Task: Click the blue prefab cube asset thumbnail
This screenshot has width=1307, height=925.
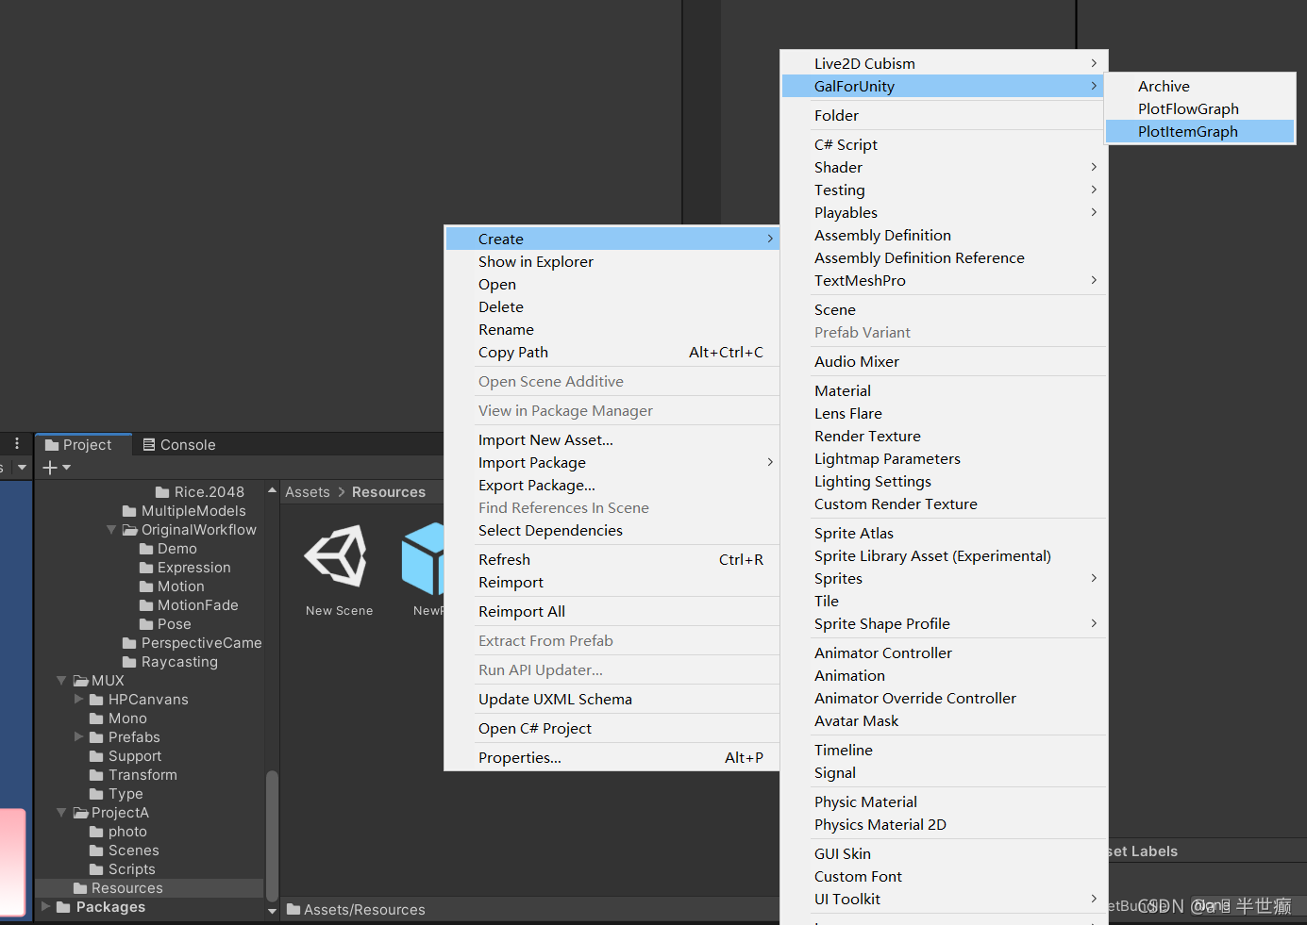Action: [423, 558]
